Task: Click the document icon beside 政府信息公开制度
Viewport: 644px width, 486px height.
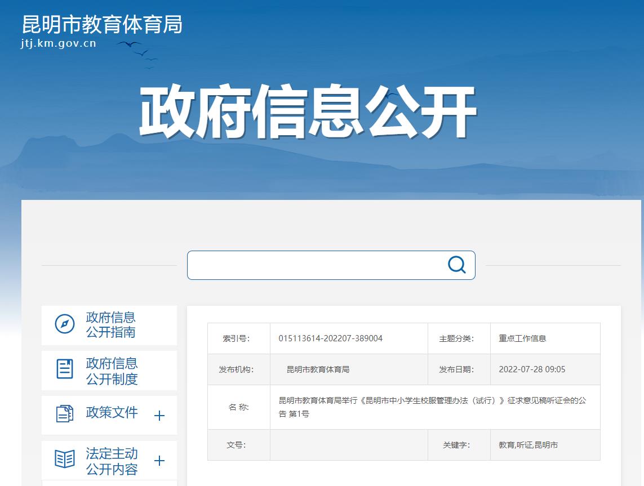Action: (x=65, y=369)
